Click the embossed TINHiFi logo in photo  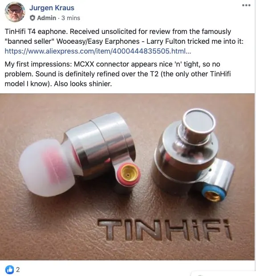[x=165, y=230]
